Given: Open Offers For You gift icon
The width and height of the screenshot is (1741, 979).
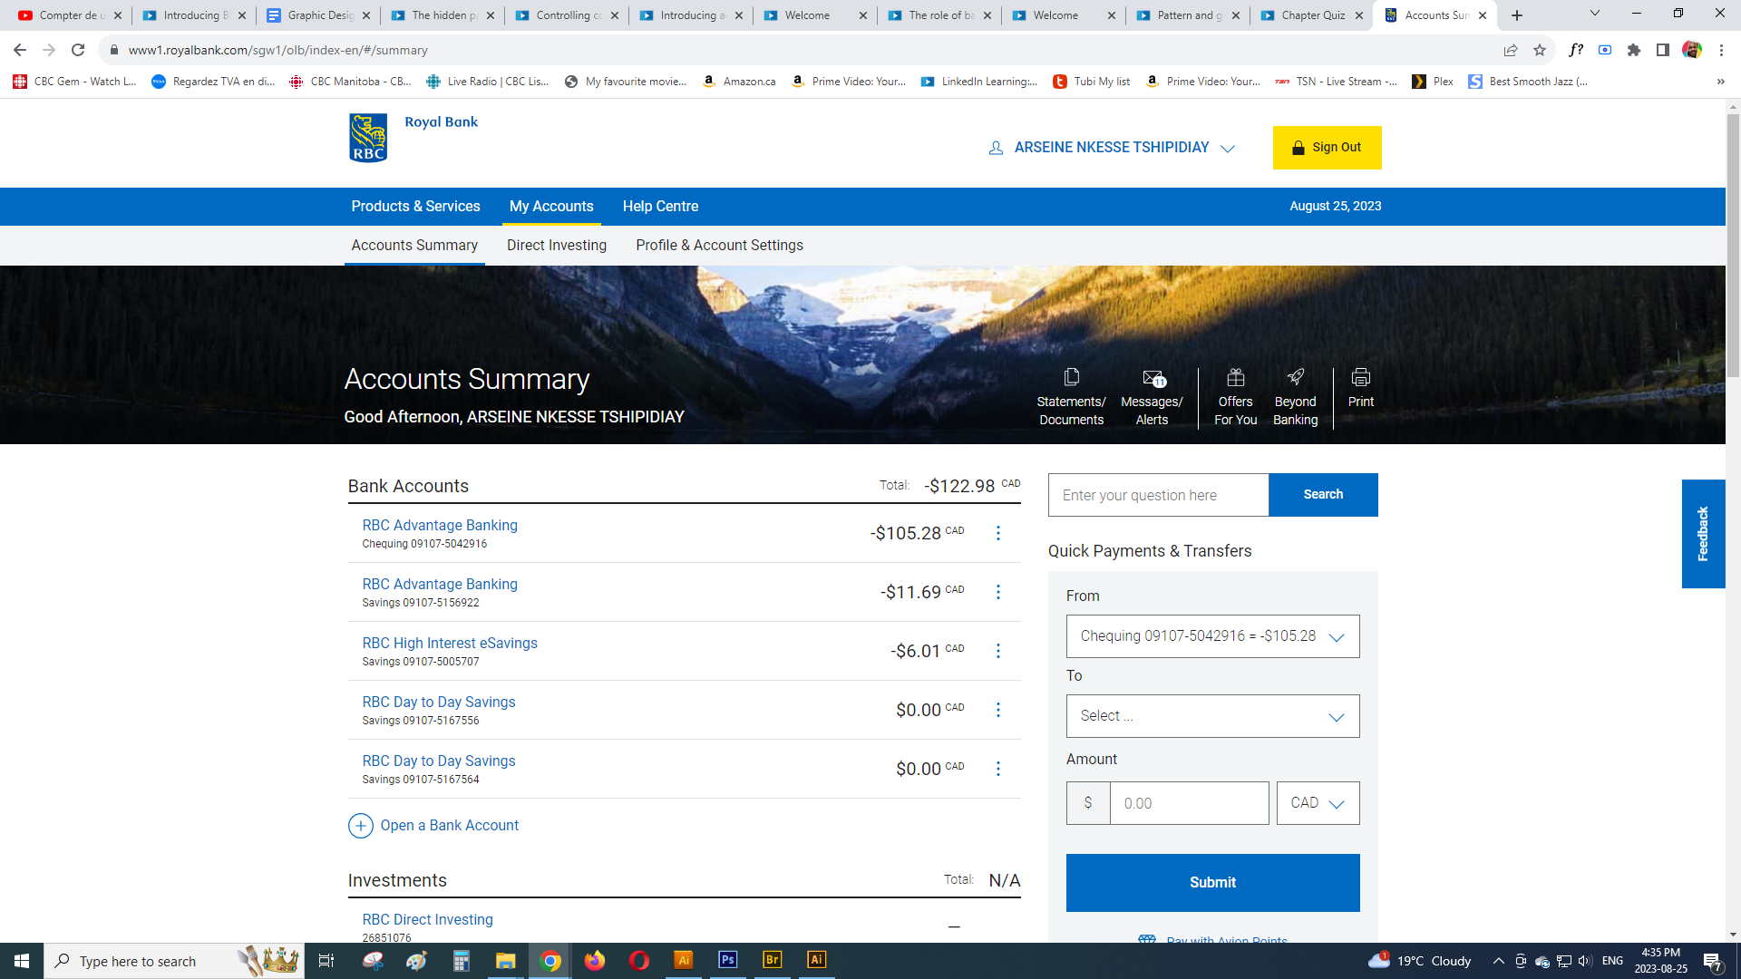Looking at the screenshot, I should coord(1235,378).
